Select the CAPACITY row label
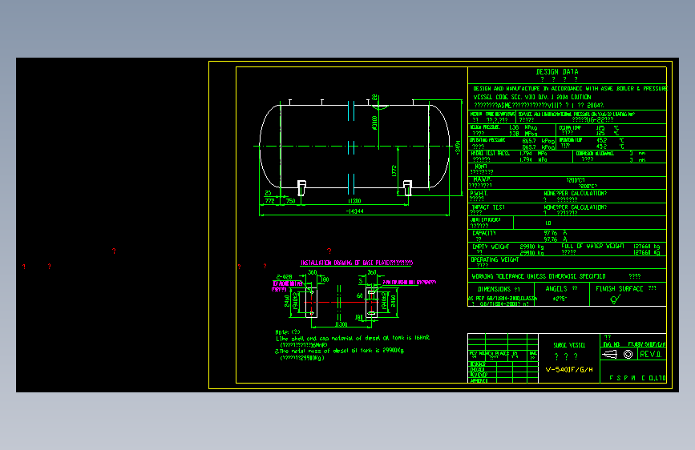This screenshot has height=450, width=695. coord(484,233)
